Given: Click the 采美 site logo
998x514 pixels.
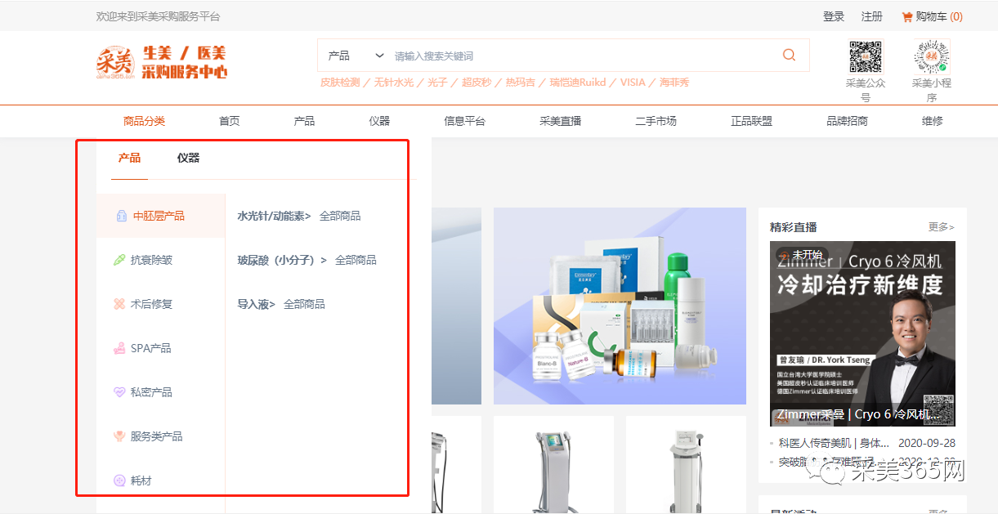Looking at the screenshot, I should 114,62.
